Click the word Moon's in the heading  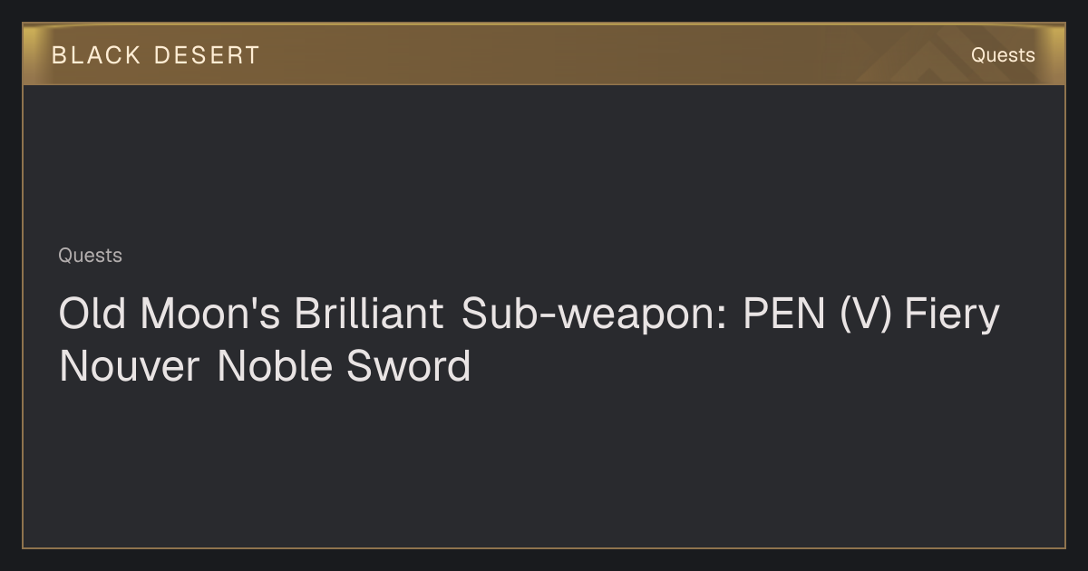point(211,314)
